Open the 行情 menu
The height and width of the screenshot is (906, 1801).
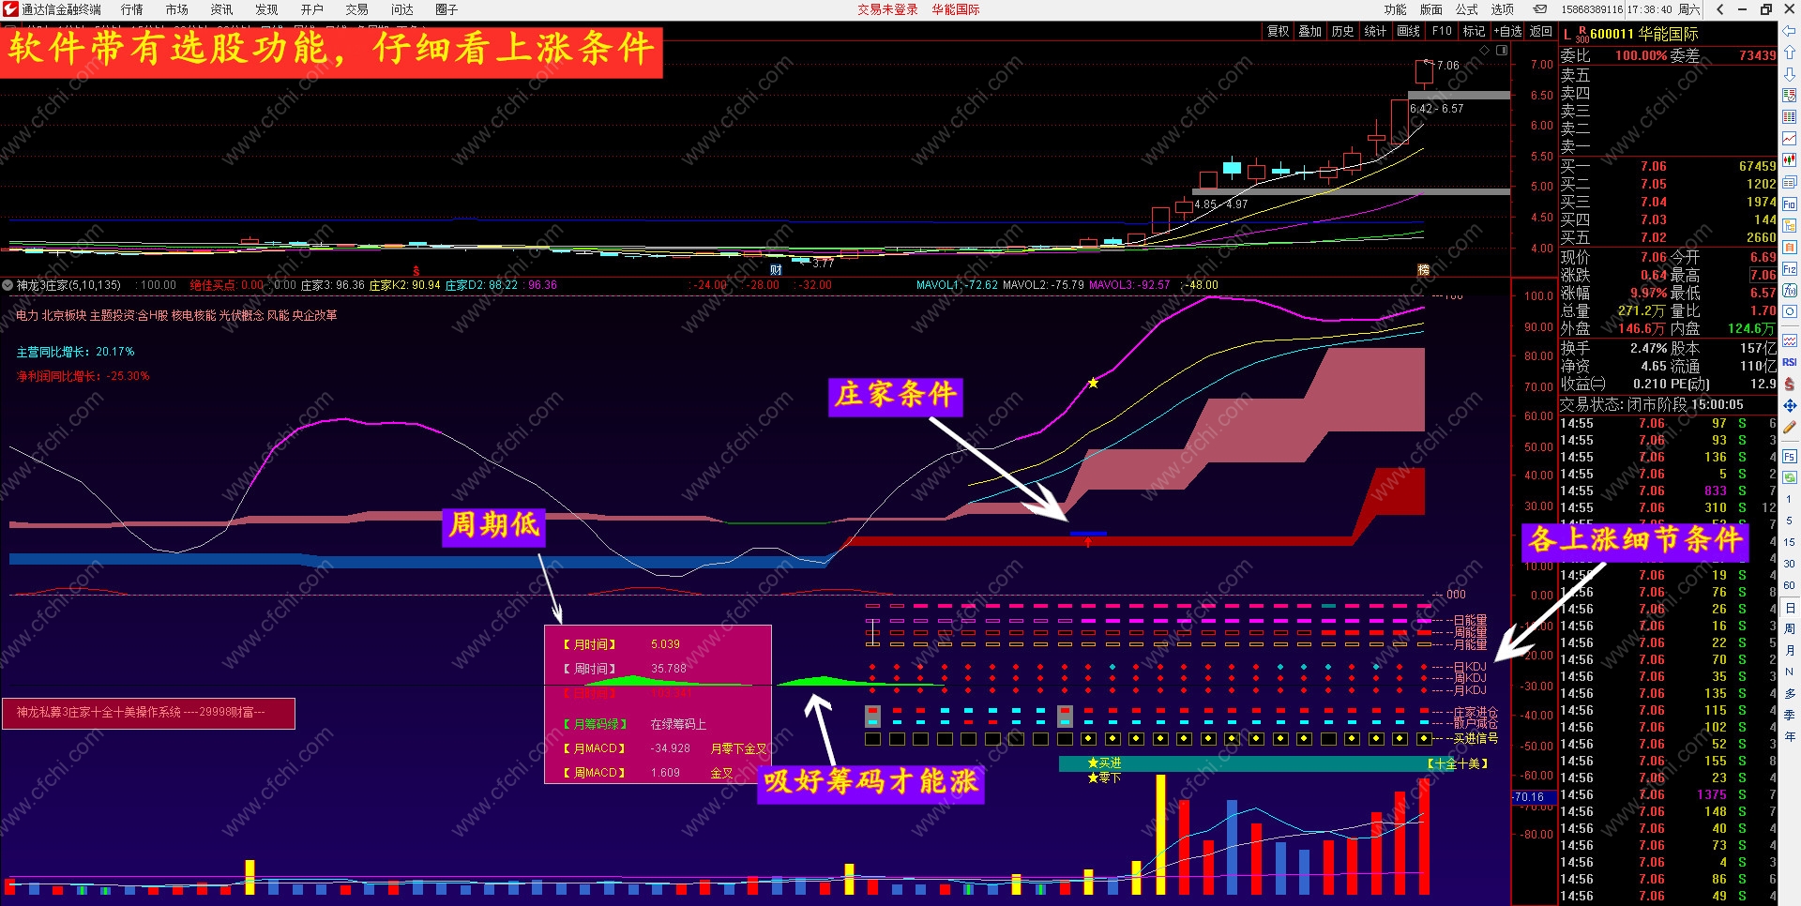coord(132,9)
